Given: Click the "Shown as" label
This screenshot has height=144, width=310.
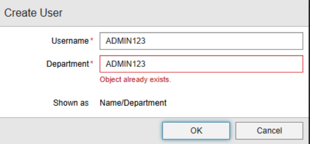Looking at the screenshot, I should point(71,103).
